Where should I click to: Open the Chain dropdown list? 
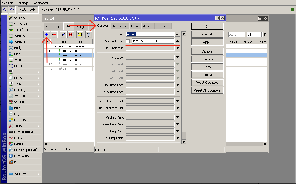click(177, 34)
